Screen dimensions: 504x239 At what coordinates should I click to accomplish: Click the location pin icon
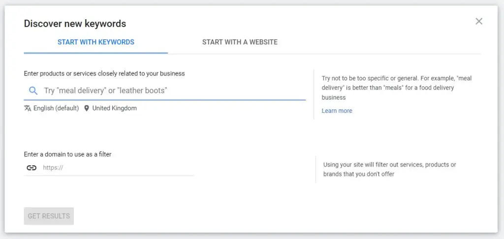[x=87, y=108]
